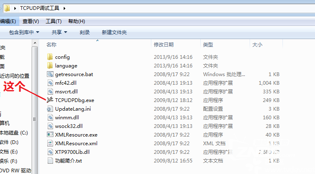This screenshot has width=315, height=174.
Task: Click the 2009/8/12 16:55 date cell
Action: tap(173, 161)
